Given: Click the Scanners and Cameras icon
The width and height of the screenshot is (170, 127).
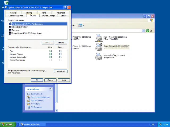Looking at the screenshot, I should coord(29,97).
